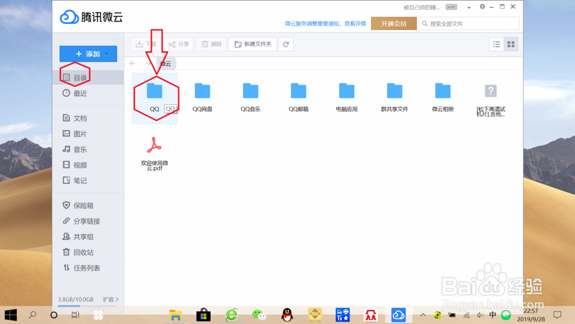Open 视频 videos category
Image resolution: width=575 pixels, height=324 pixels.
[x=88, y=165]
